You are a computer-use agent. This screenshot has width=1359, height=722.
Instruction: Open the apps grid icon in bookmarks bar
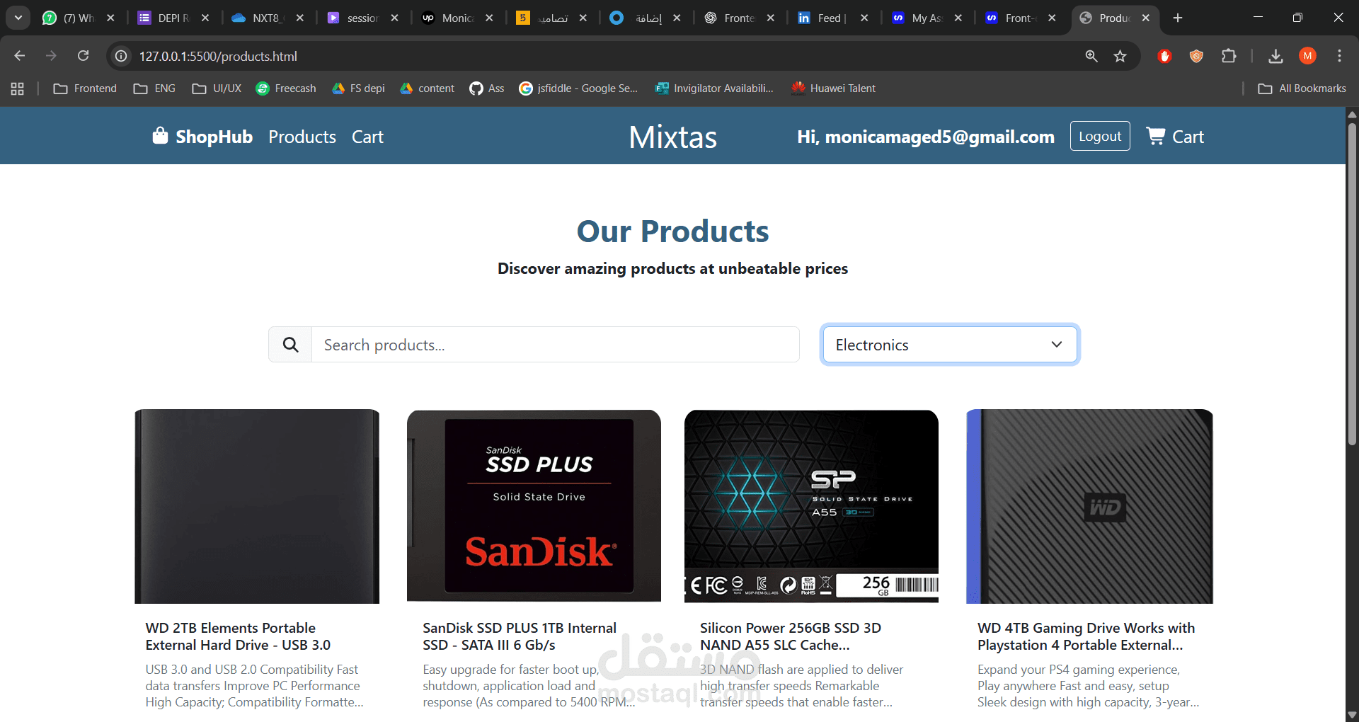click(x=18, y=88)
